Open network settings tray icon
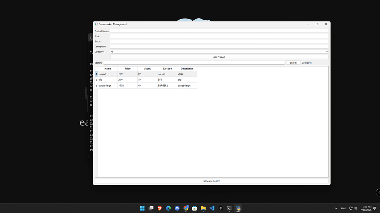This screenshot has height=213, width=380. click(351, 208)
